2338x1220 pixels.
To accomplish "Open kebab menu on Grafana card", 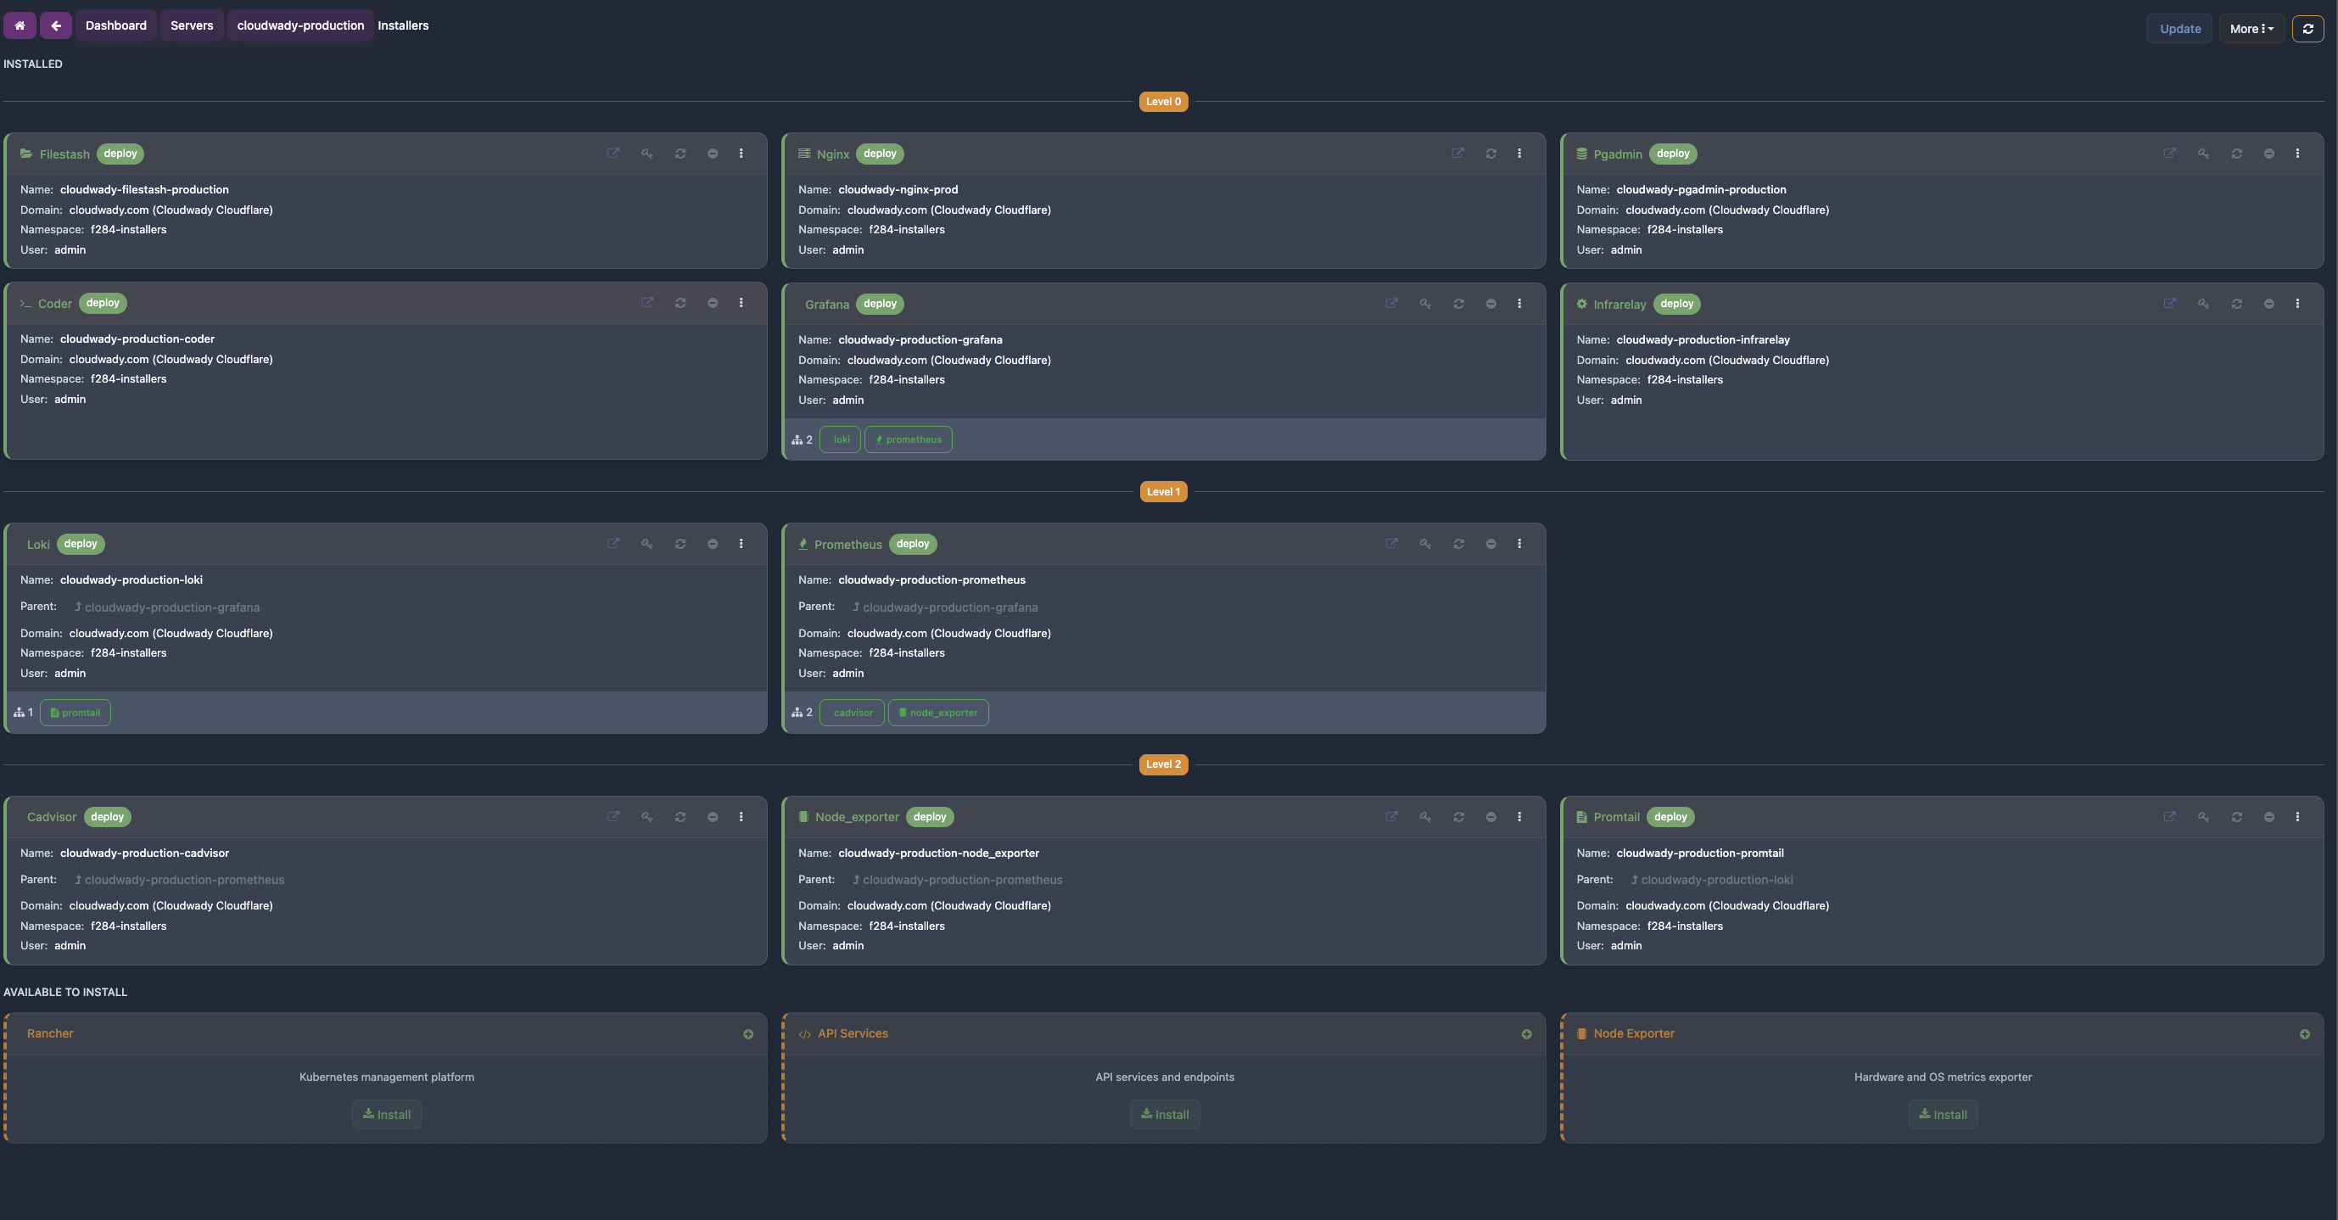I will point(1519,303).
